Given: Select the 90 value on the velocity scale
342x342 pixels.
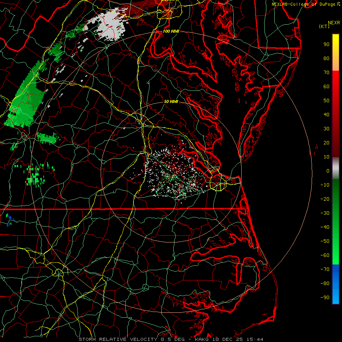Looking at the screenshot, I should point(326,44).
